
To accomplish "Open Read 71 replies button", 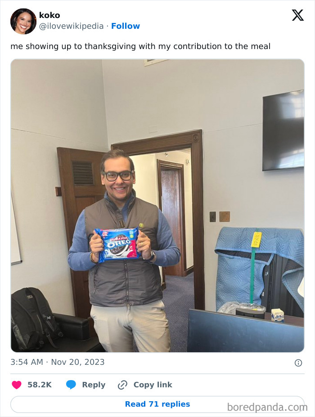I will 157,404.
